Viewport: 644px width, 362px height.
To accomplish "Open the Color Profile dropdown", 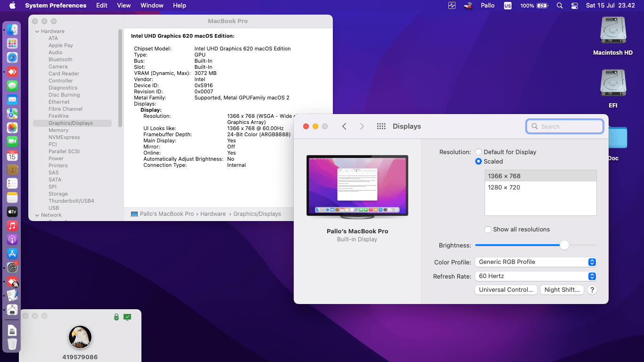I will pos(536,262).
